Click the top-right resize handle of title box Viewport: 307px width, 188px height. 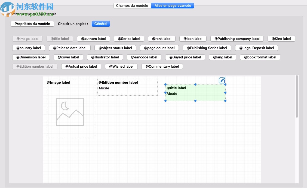pos(225,84)
